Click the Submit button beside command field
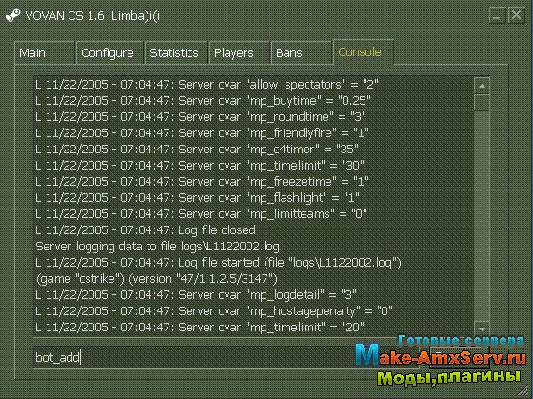 [x=460, y=357]
